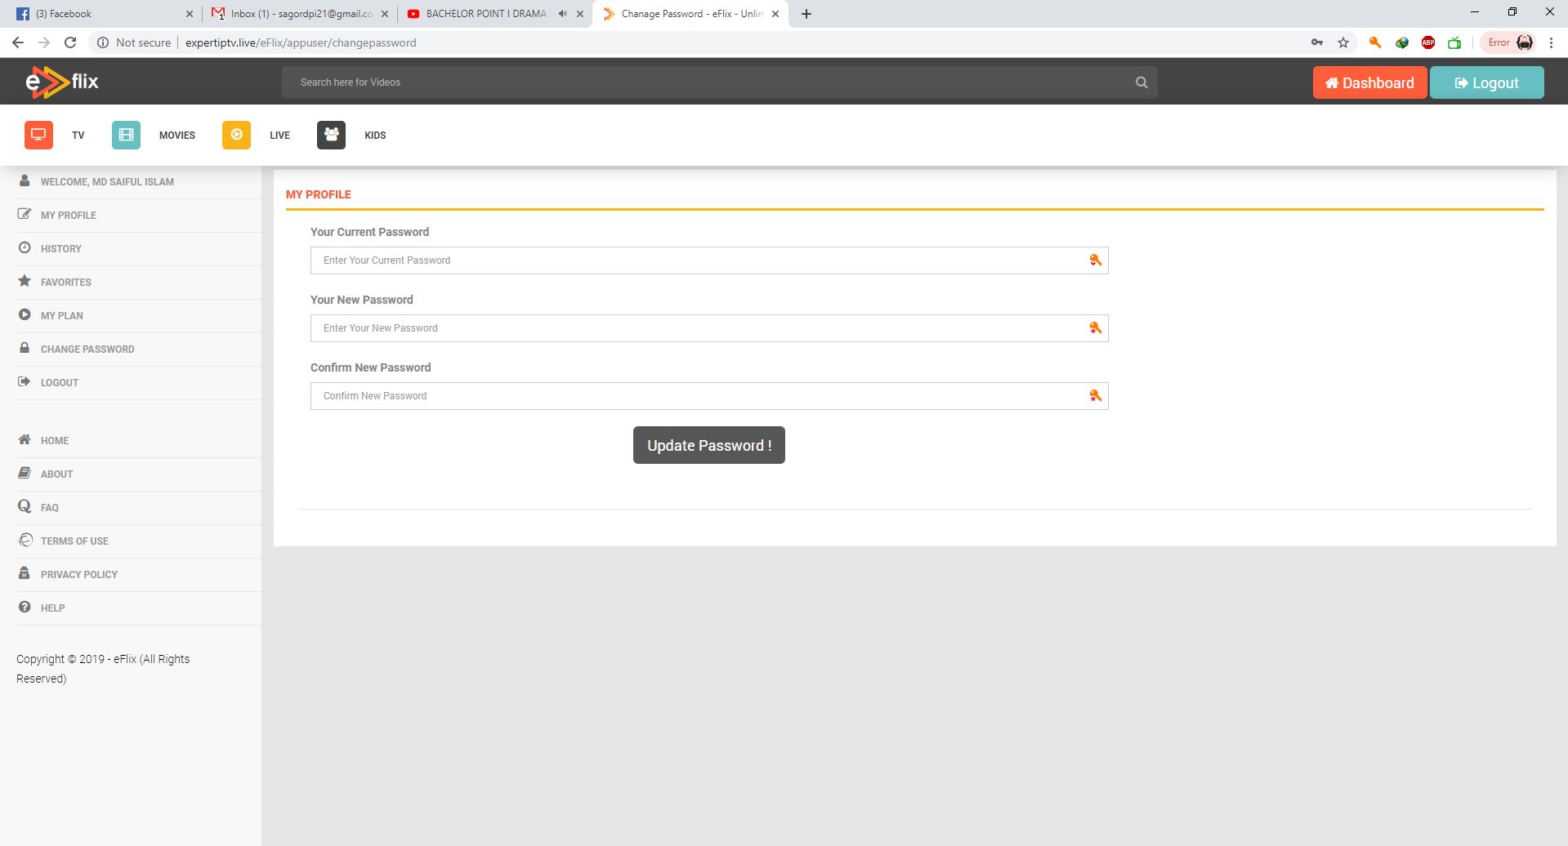Reload the page
1568x846 pixels.
point(70,42)
